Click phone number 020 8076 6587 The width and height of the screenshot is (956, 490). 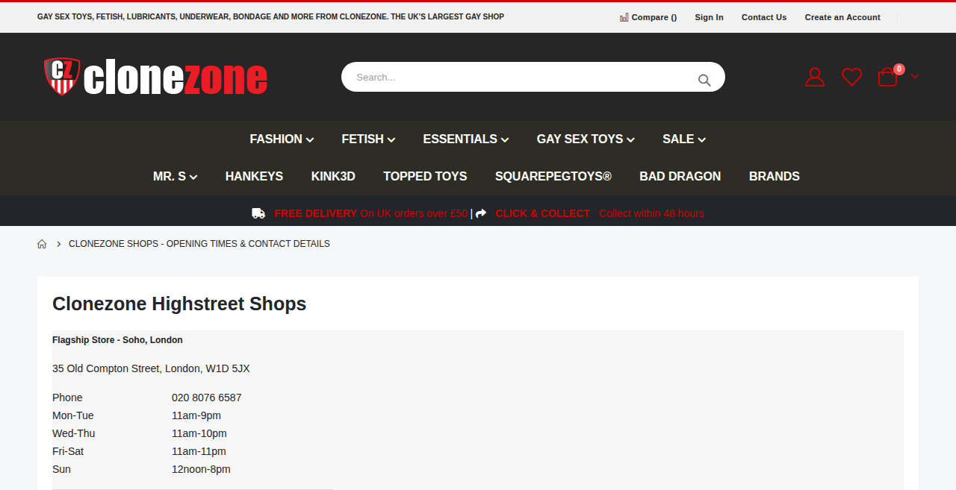[x=207, y=398]
